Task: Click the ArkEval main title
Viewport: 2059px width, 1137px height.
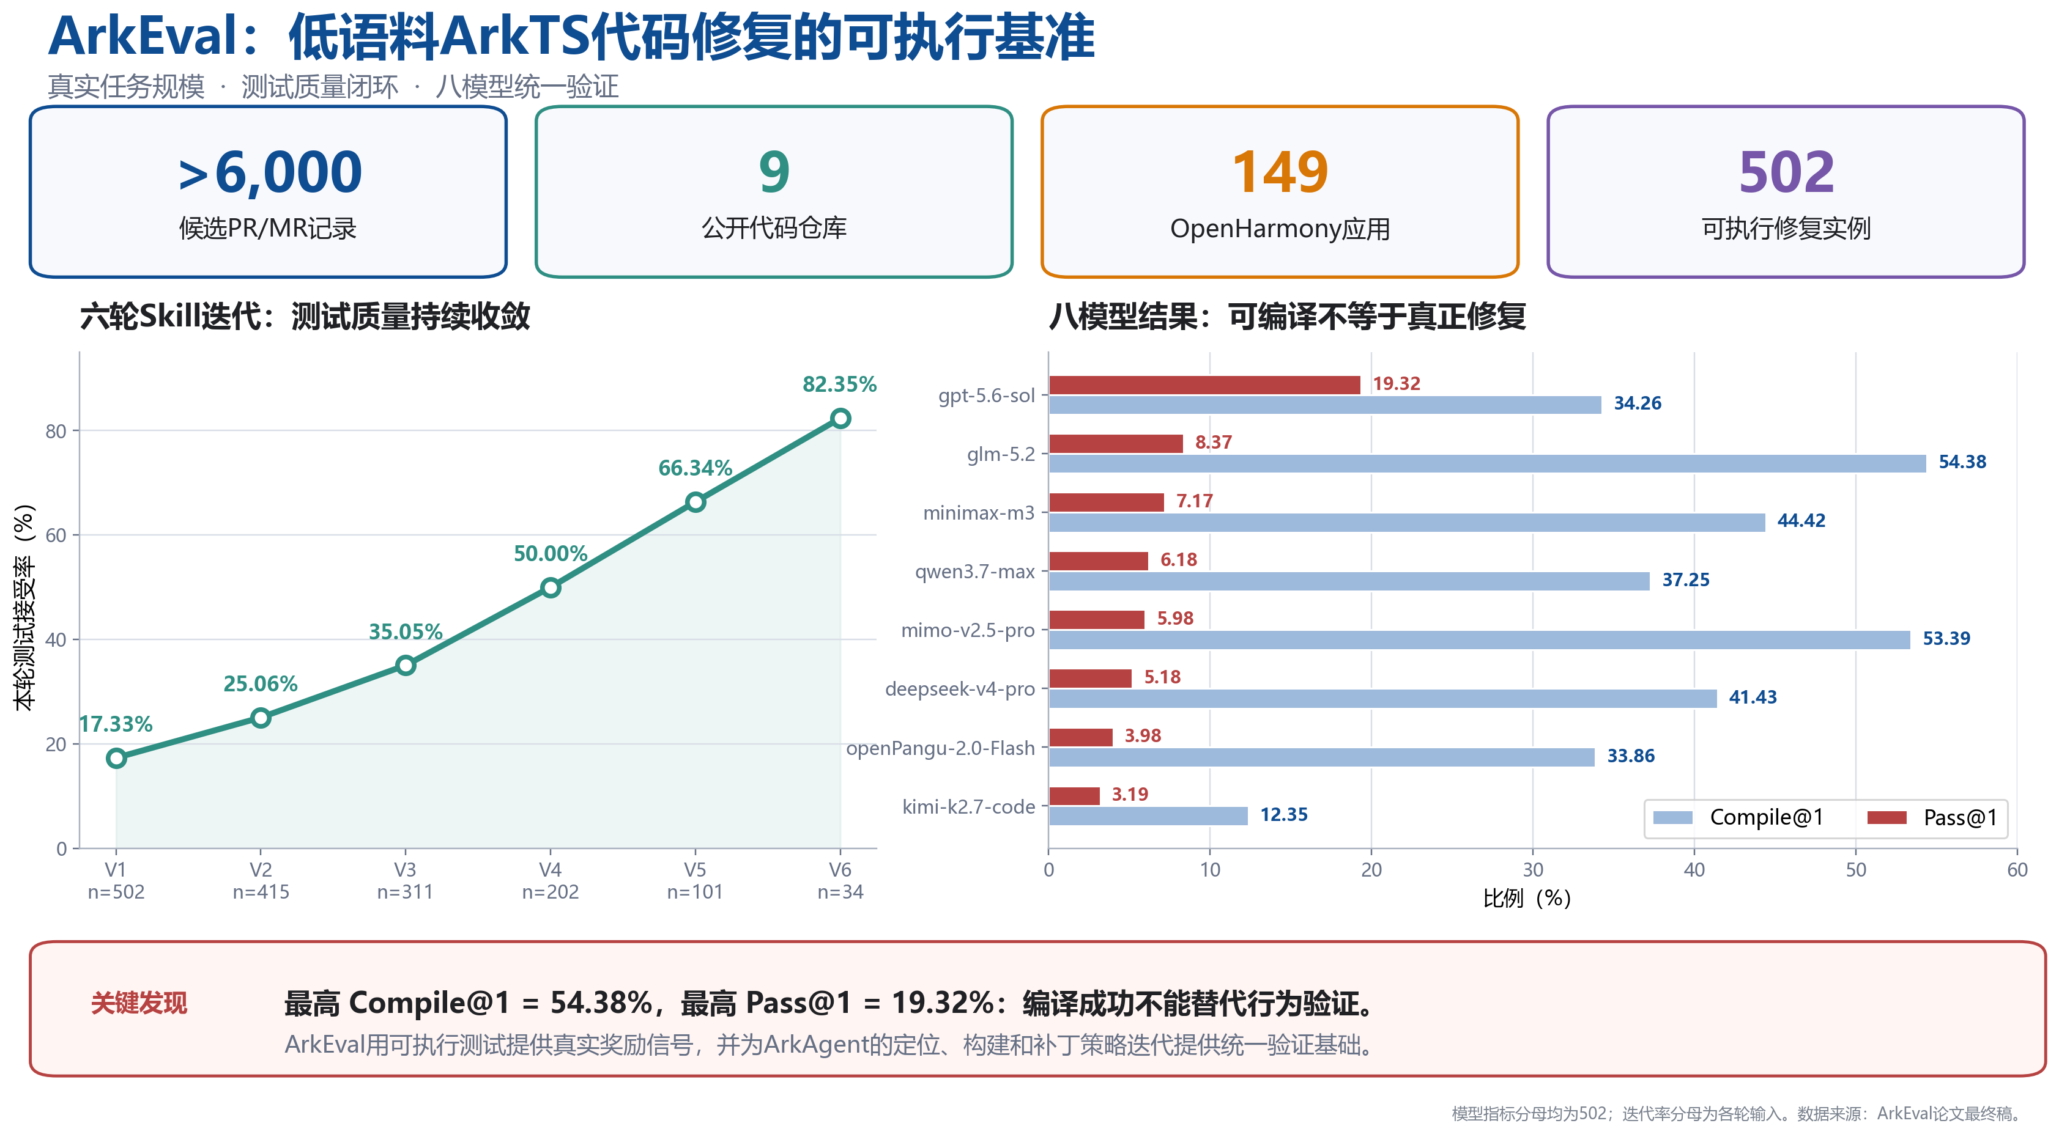Action: (571, 37)
